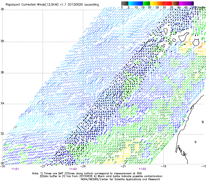Click the latitude axis label '22'

(2, 133)
